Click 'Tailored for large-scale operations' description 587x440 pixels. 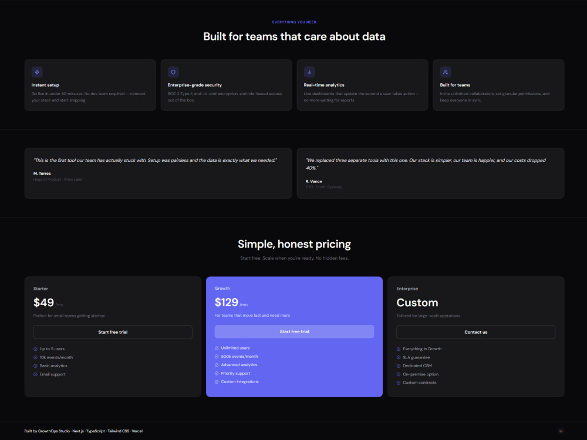click(428, 316)
